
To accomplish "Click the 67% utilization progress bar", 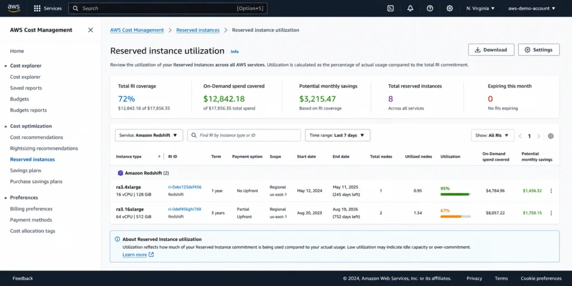I will click(x=455, y=217).
